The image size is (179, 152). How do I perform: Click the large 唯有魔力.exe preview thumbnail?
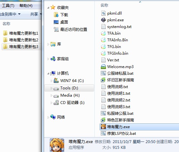point(57,145)
